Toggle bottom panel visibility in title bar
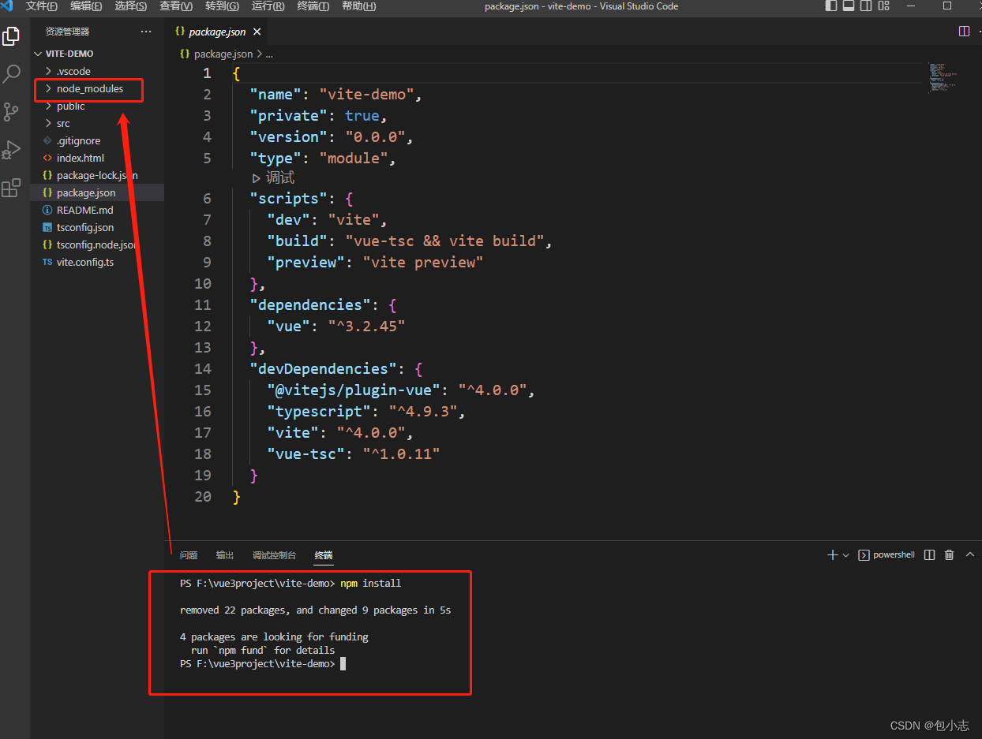982x739 pixels. [x=849, y=6]
